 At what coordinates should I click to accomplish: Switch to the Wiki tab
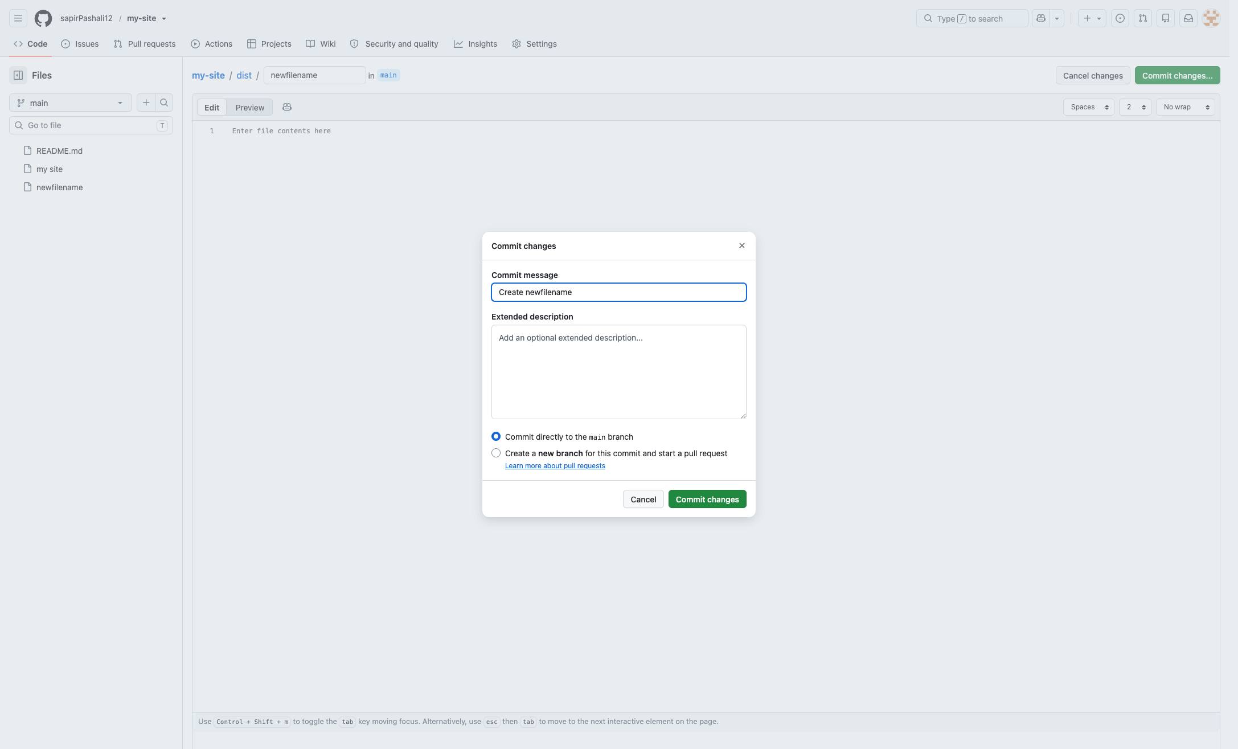click(321, 44)
